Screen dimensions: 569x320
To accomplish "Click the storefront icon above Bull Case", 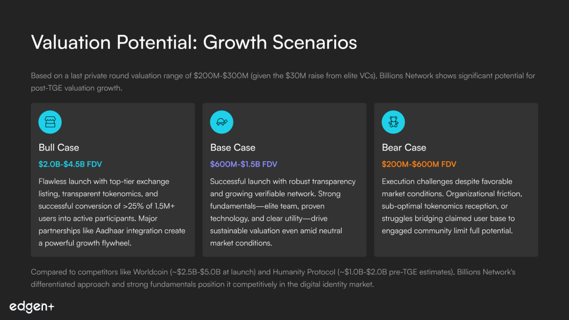I will point(50,122).
